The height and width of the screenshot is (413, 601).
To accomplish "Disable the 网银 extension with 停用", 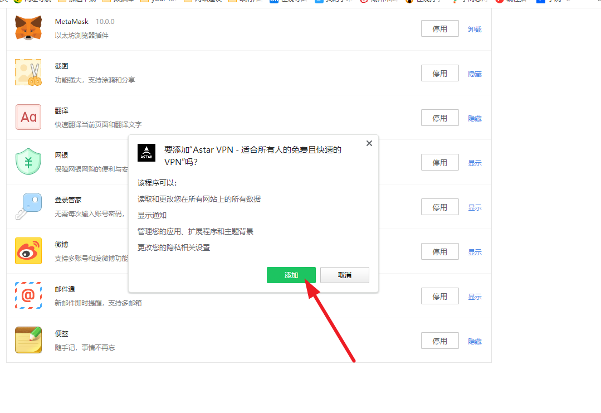I will (x=439, y=162).
